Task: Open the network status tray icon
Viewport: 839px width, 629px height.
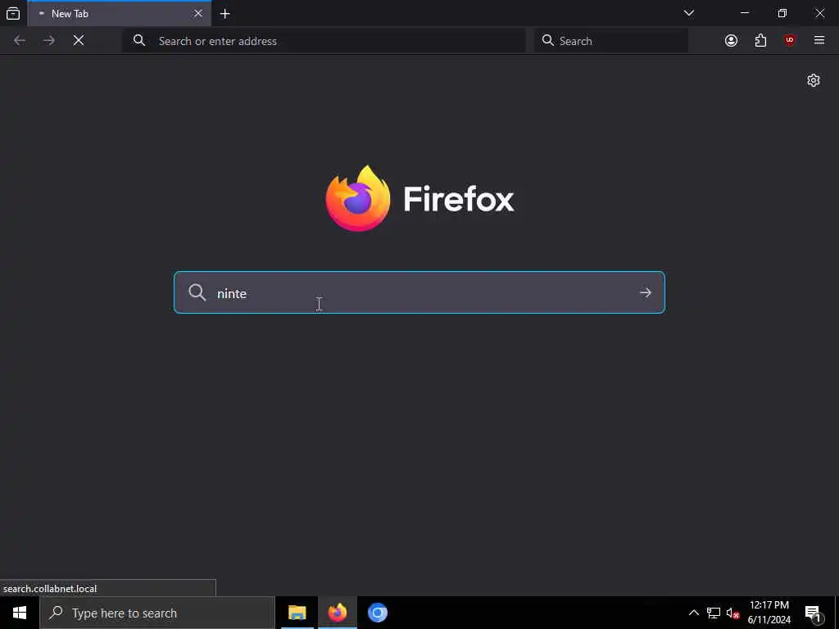Action: point(714,613)
